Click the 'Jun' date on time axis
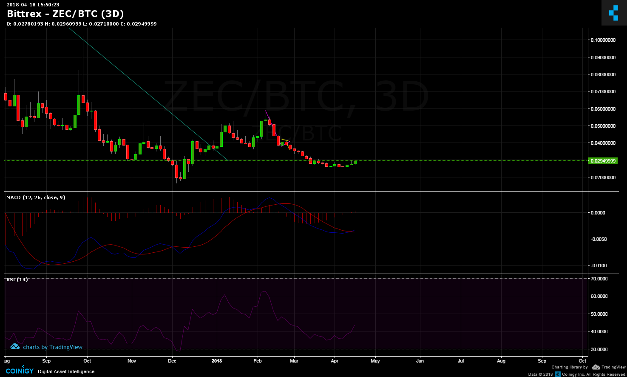The width and height of the screenshot is (627, 377). pos(420,361)
